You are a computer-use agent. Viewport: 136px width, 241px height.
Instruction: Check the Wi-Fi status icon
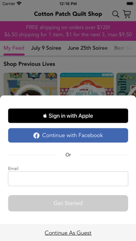[19, 3]
